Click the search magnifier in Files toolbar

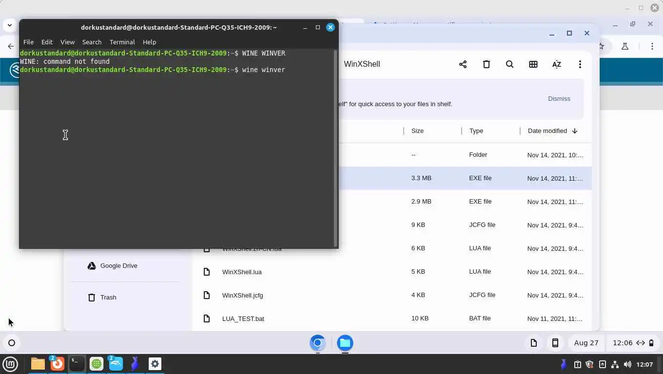coord(509,64)
